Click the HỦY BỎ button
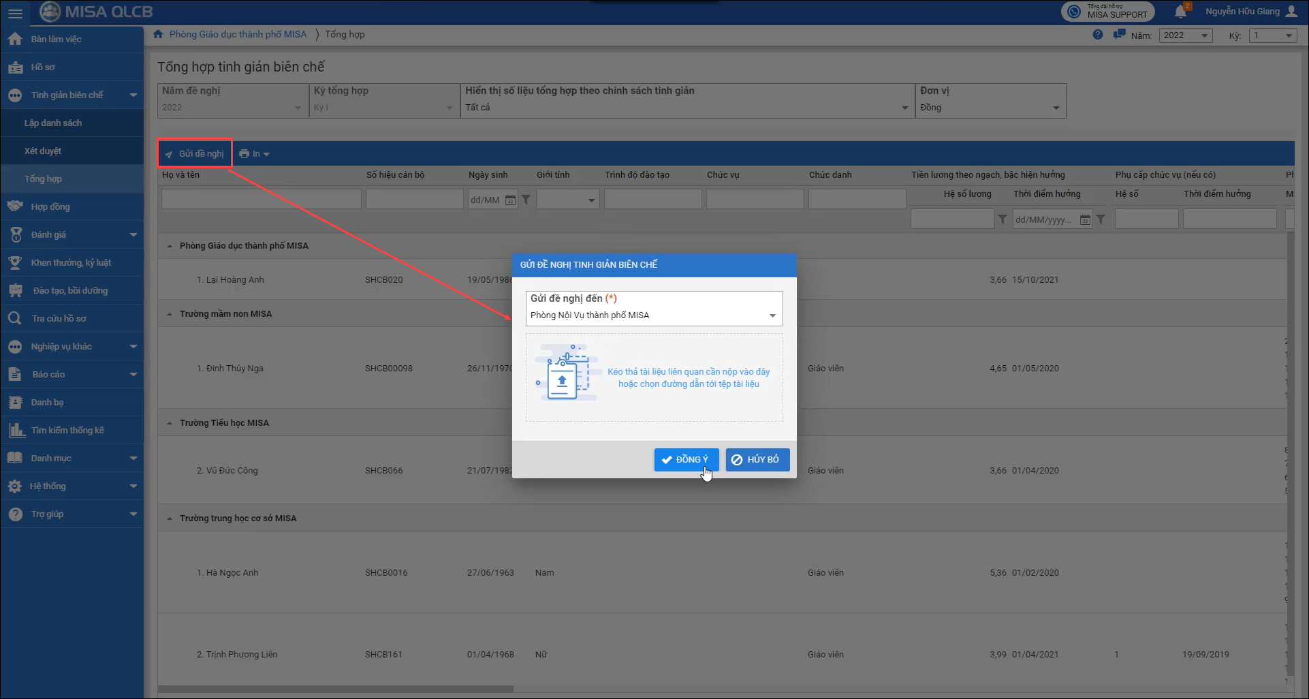 pos(757,460)
